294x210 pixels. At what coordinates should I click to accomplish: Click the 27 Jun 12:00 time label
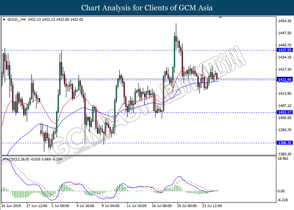(x=37, y=206)
